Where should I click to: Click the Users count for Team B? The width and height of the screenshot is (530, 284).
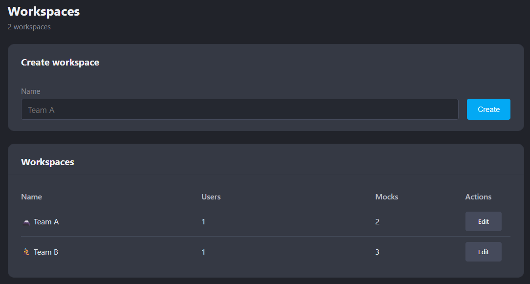click(203, 252)
